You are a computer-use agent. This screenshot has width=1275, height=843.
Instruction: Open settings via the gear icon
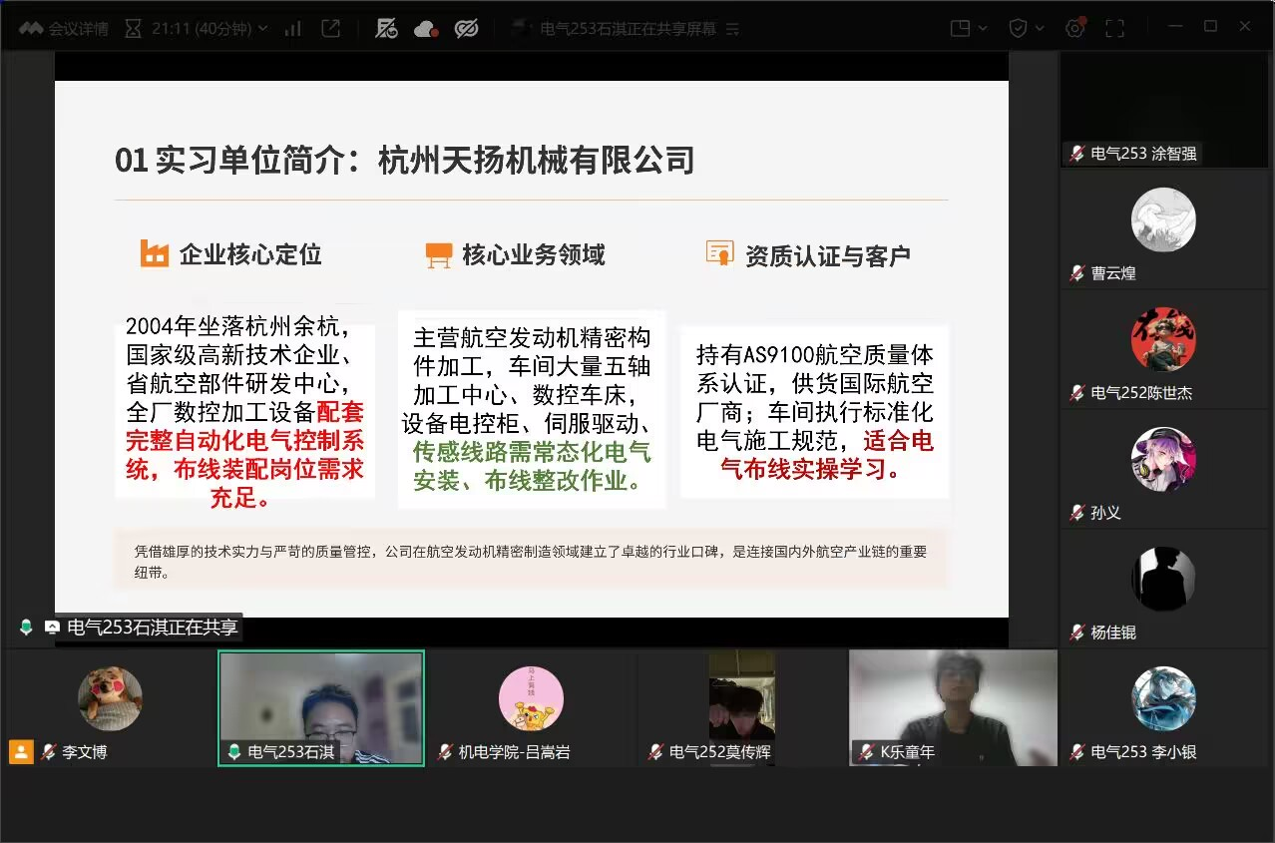tap(1074, 29)
